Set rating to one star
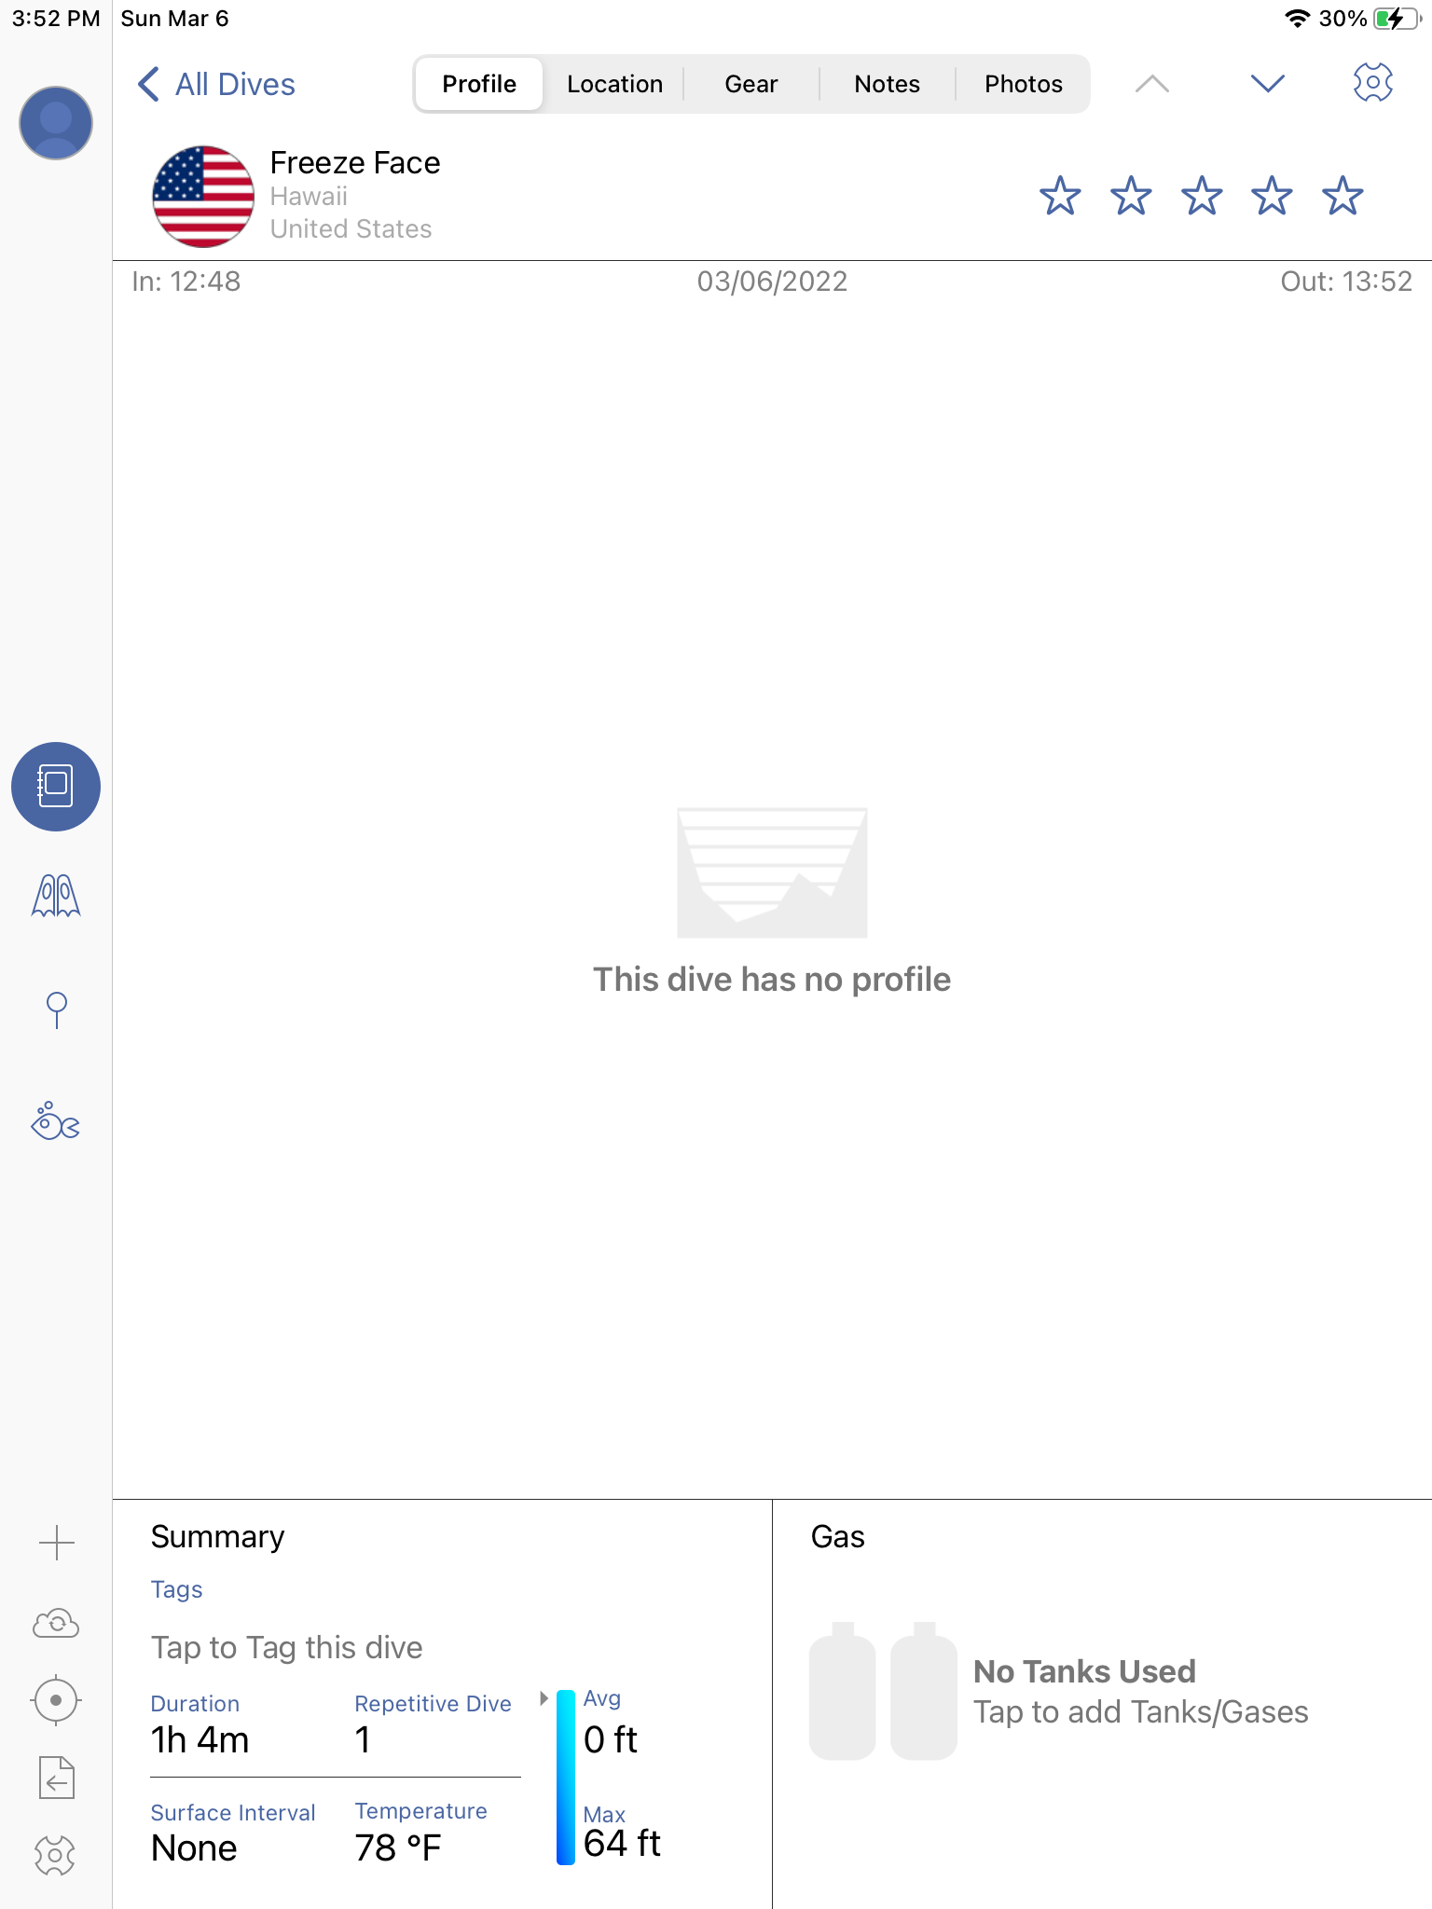The image size is (1432, 1909). click(x=1060, y=196)
